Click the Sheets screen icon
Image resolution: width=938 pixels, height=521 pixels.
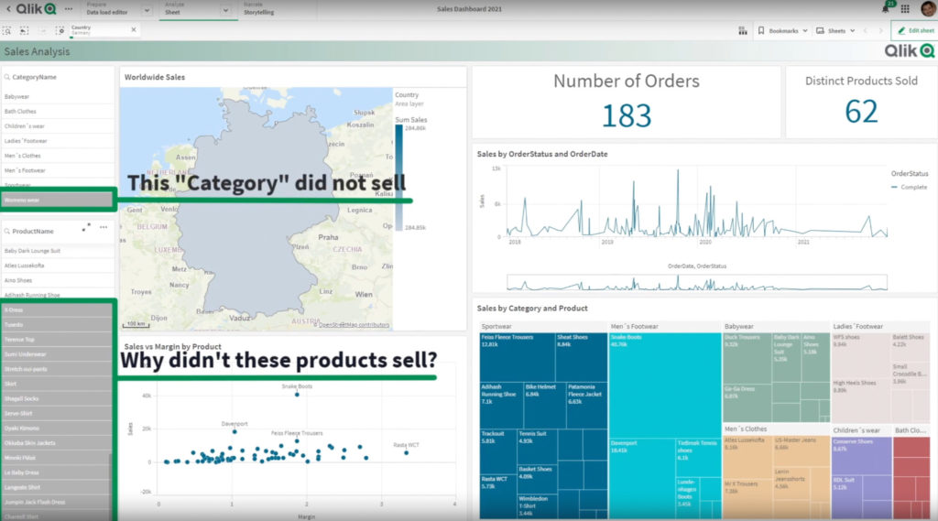pos(820,30)
